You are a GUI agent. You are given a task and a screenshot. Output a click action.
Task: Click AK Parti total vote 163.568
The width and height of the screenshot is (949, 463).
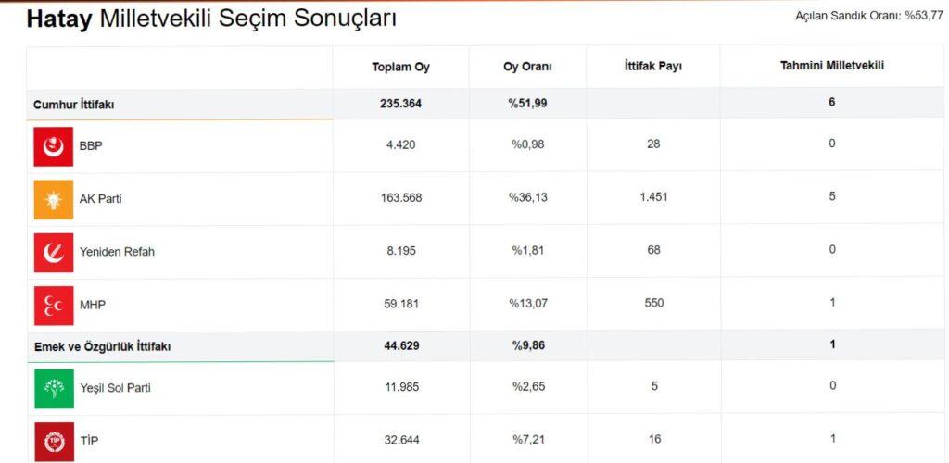400,197
